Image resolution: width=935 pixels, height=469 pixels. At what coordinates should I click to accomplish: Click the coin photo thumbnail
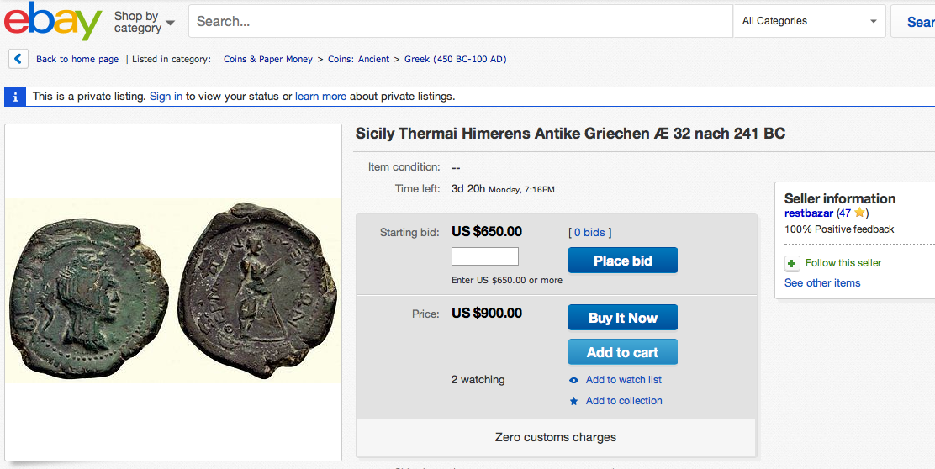(173, 291)
